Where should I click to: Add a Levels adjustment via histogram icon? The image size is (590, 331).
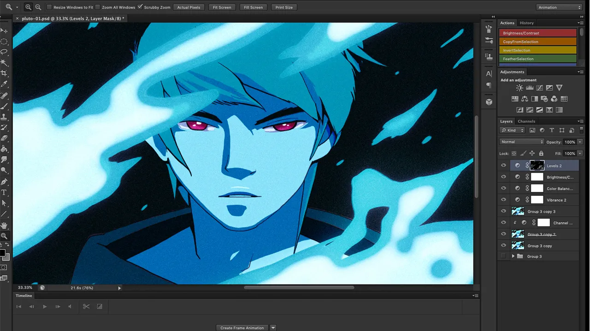[x=530, y=88]
